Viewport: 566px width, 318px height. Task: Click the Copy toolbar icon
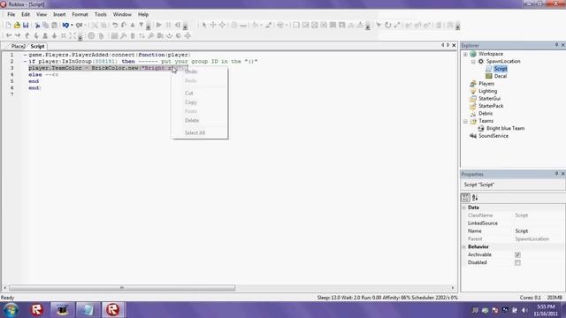(x=46, y=26)
